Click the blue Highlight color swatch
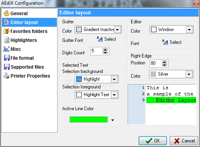 coord(79,79)
